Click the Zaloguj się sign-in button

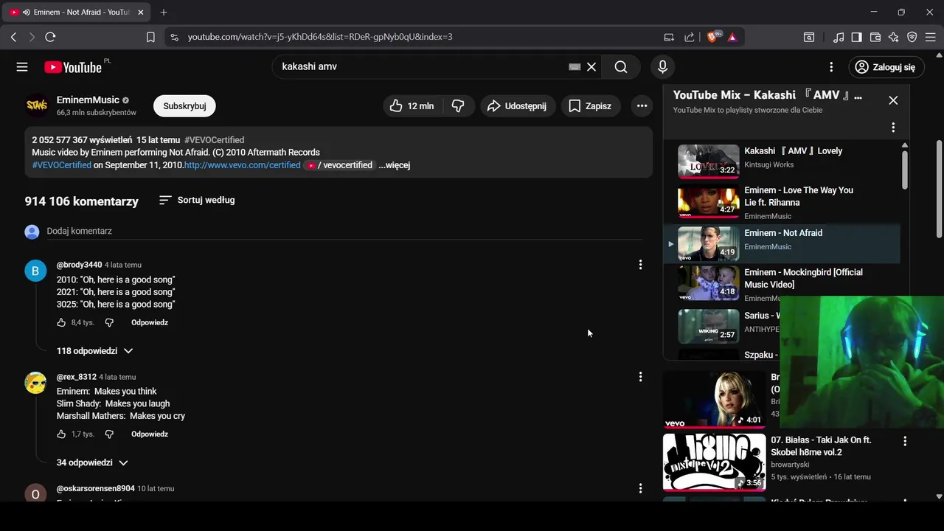pyautogui.click(x=885, y=67)
